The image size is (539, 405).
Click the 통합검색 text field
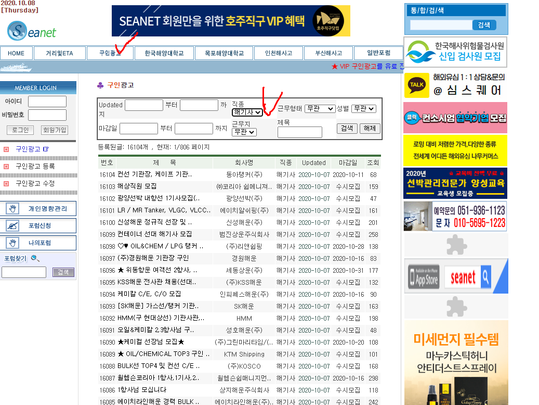pos(441,25)
